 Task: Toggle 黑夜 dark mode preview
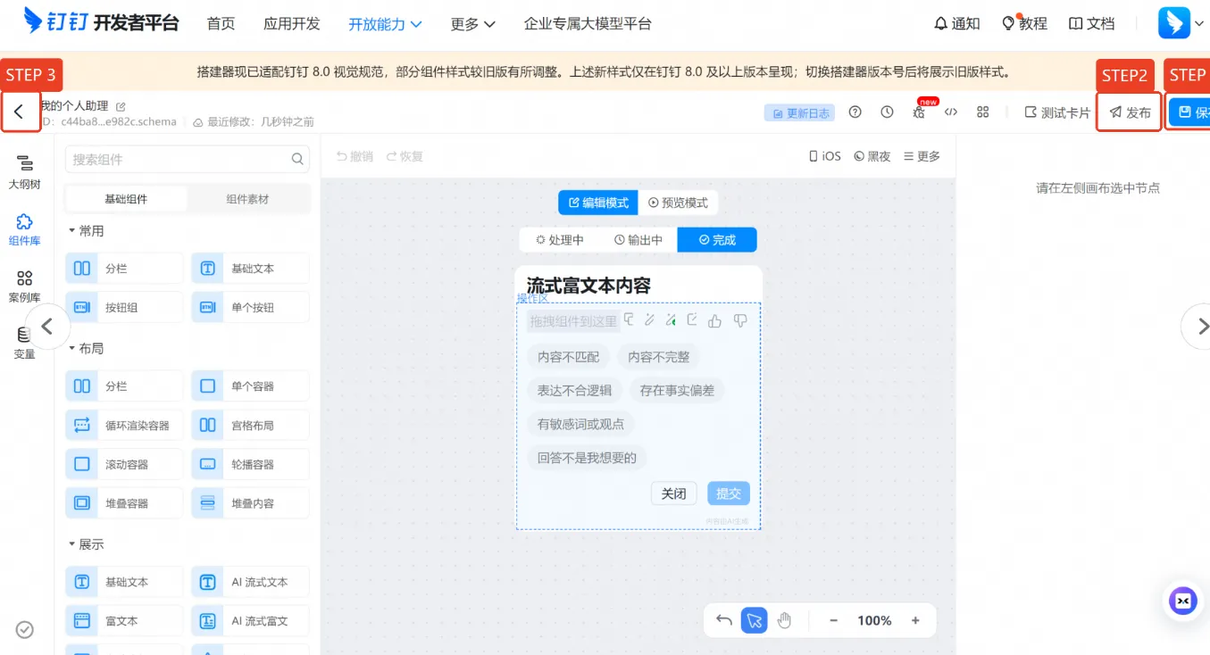872,156
